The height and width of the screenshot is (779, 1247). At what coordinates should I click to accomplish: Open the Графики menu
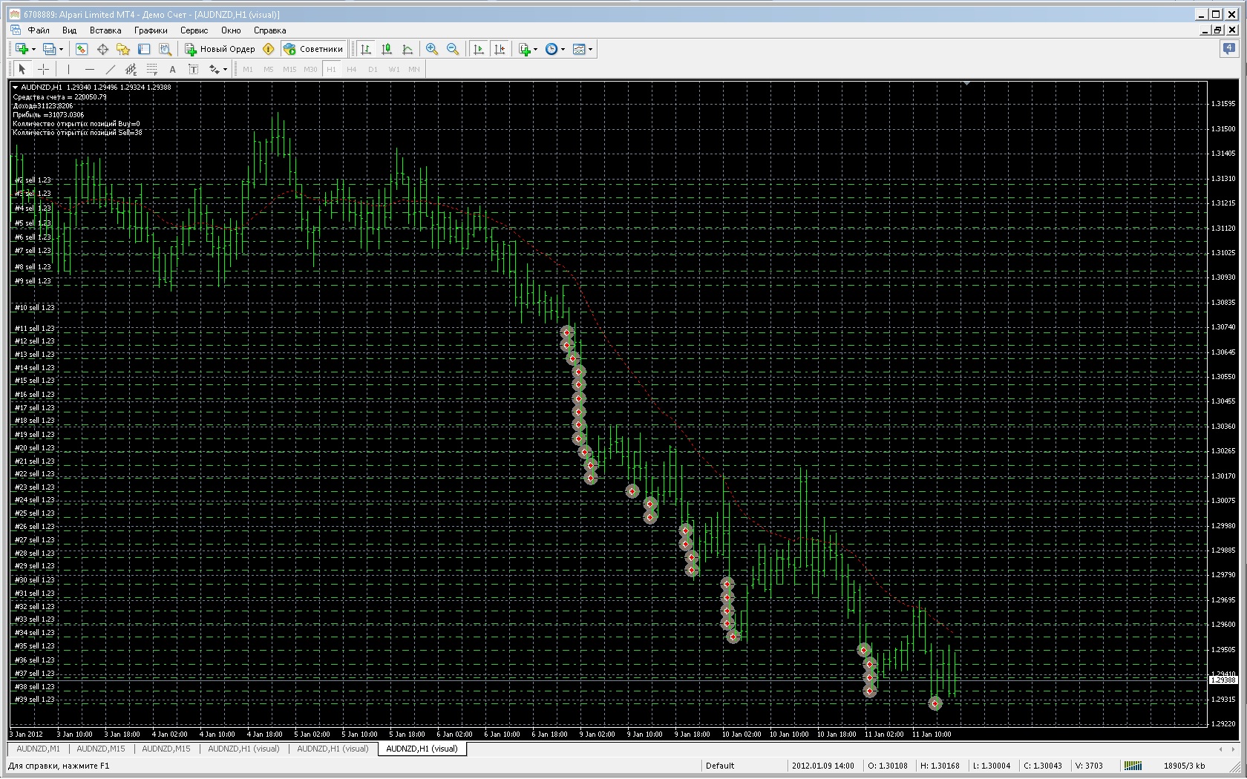coord(151,30)
